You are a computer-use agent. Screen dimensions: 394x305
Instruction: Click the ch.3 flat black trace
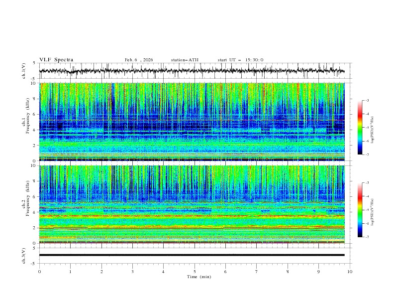(192, 255)
